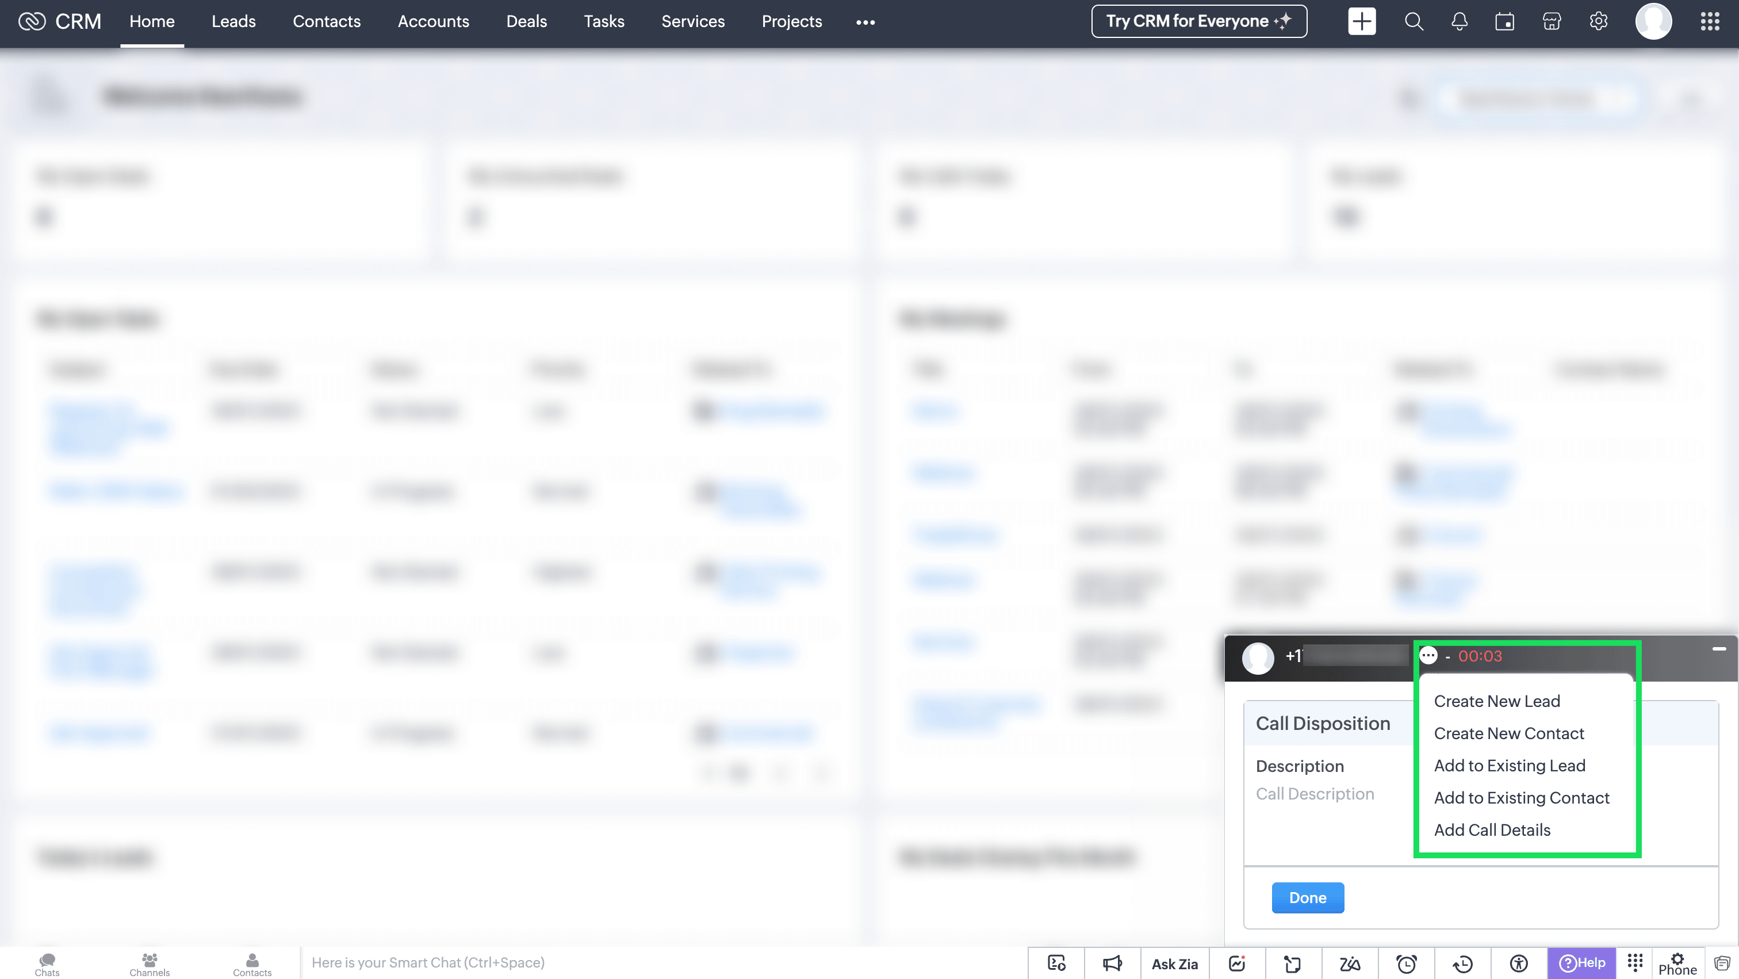Switch to the Leads tab
The height and width of the screenshot is (979, 1739).
pos(233,22)
